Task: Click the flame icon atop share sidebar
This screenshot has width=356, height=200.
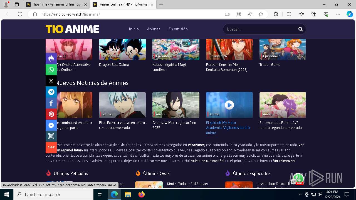Action: coord(51,59)
